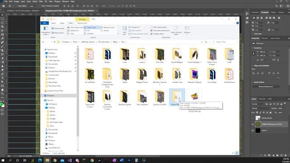The height and width of the screenshot is (163, 290).
Task: Toggle Hidden items checkbox
Action: [x=151, y=34]
